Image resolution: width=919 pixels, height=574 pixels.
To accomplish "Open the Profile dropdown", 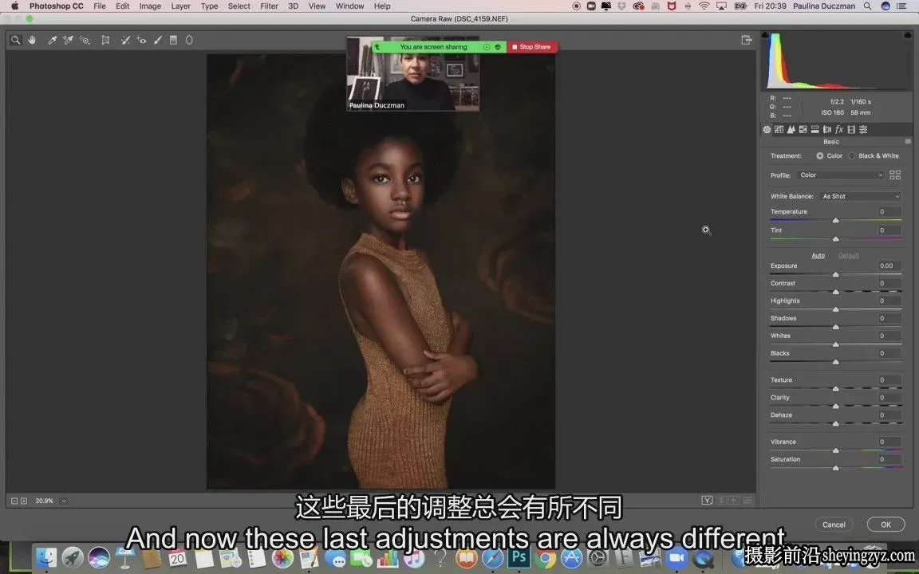I will (x=841, y=175).
